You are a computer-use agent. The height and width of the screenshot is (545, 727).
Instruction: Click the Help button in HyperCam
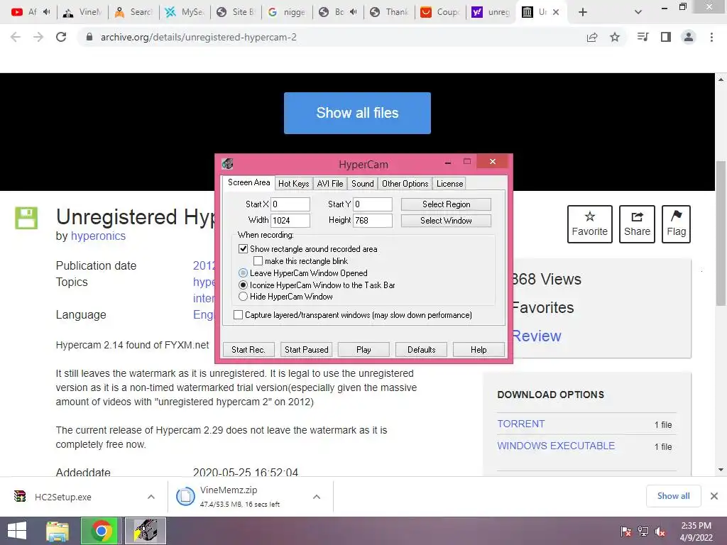pyautogui.click(x=479, y=349)
